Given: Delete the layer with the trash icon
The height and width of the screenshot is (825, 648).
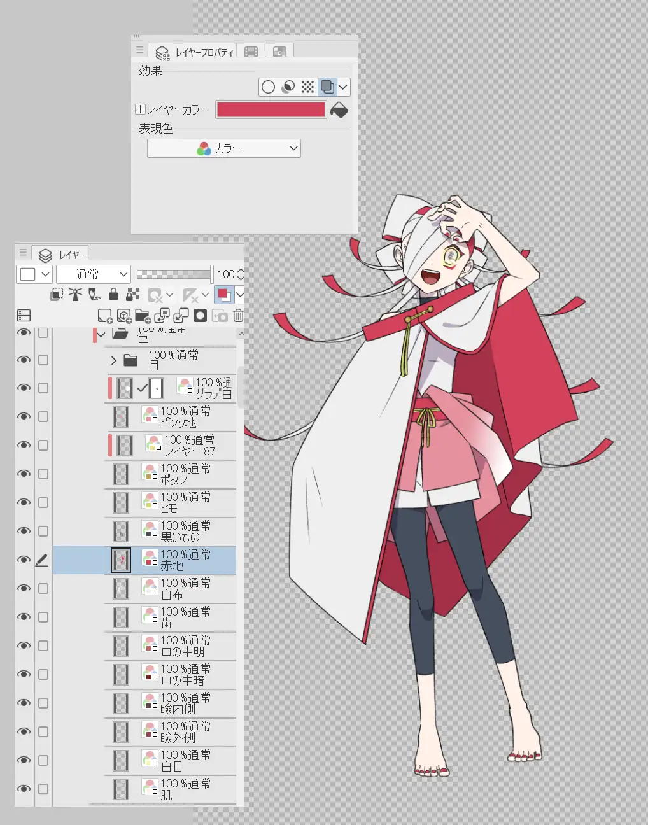Looking at the screenshot, I should point(238,316).
